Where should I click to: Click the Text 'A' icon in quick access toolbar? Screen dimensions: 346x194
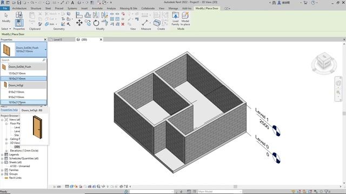point(72,3)
